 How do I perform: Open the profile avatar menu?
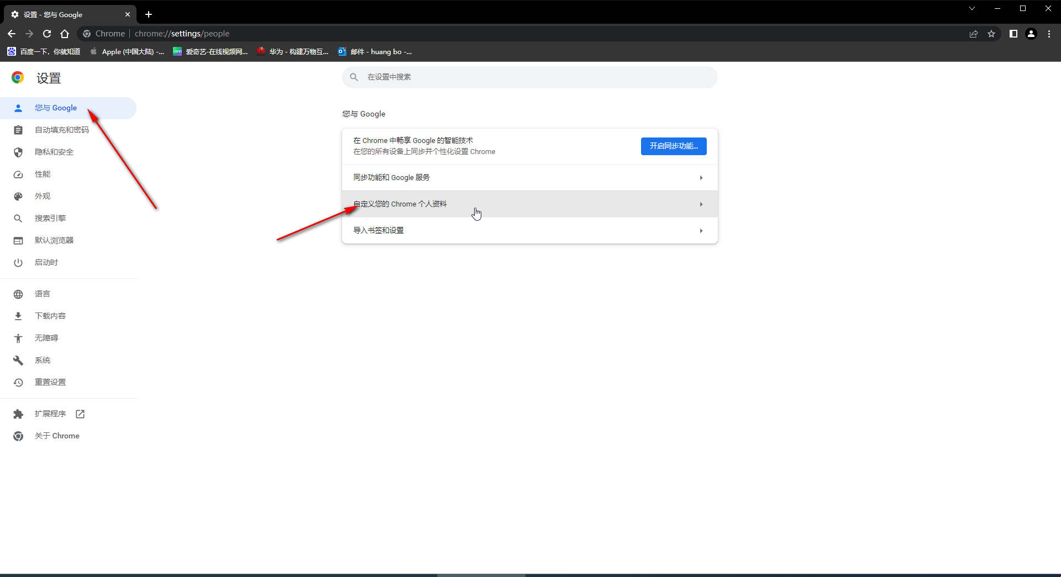(1031, 34)
